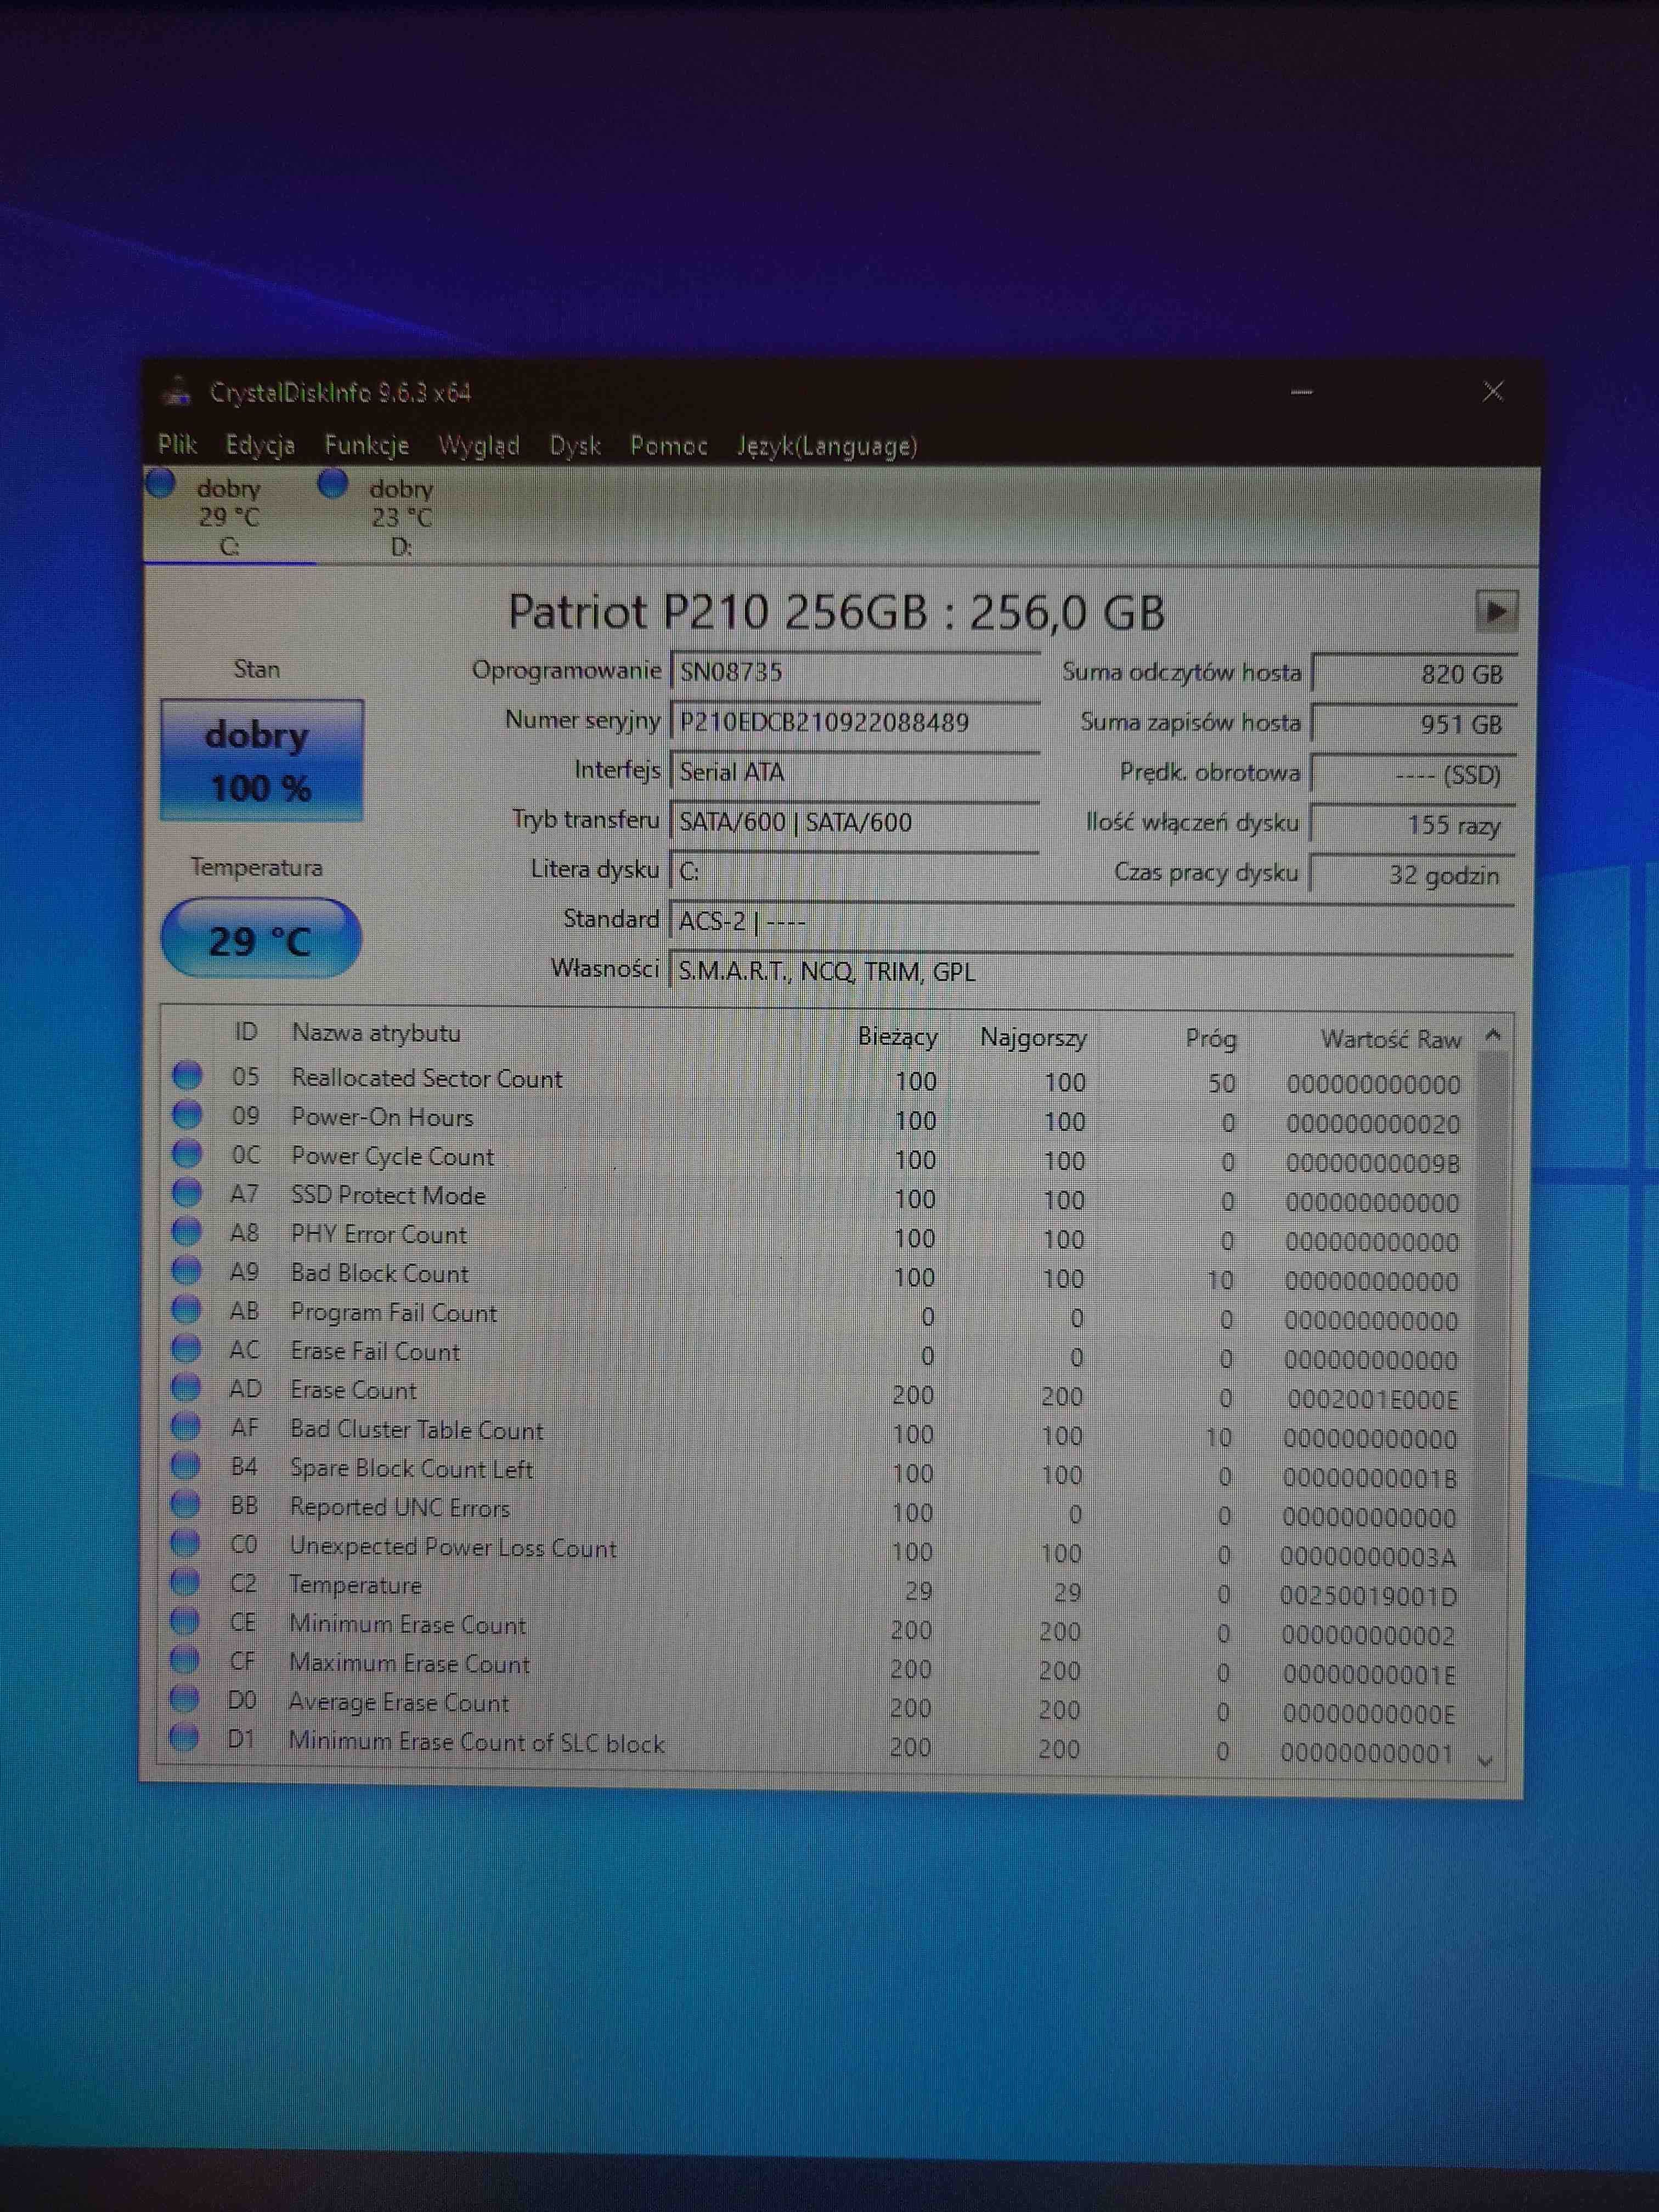Close the CrystalDiskInfo window

[1493, 391]
